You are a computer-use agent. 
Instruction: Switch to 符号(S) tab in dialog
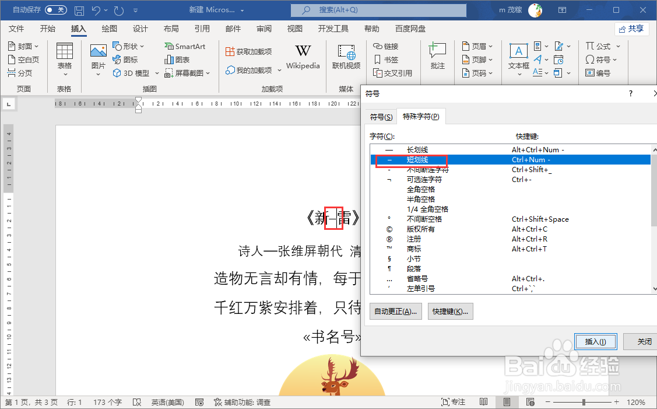(x=381, y=117)
